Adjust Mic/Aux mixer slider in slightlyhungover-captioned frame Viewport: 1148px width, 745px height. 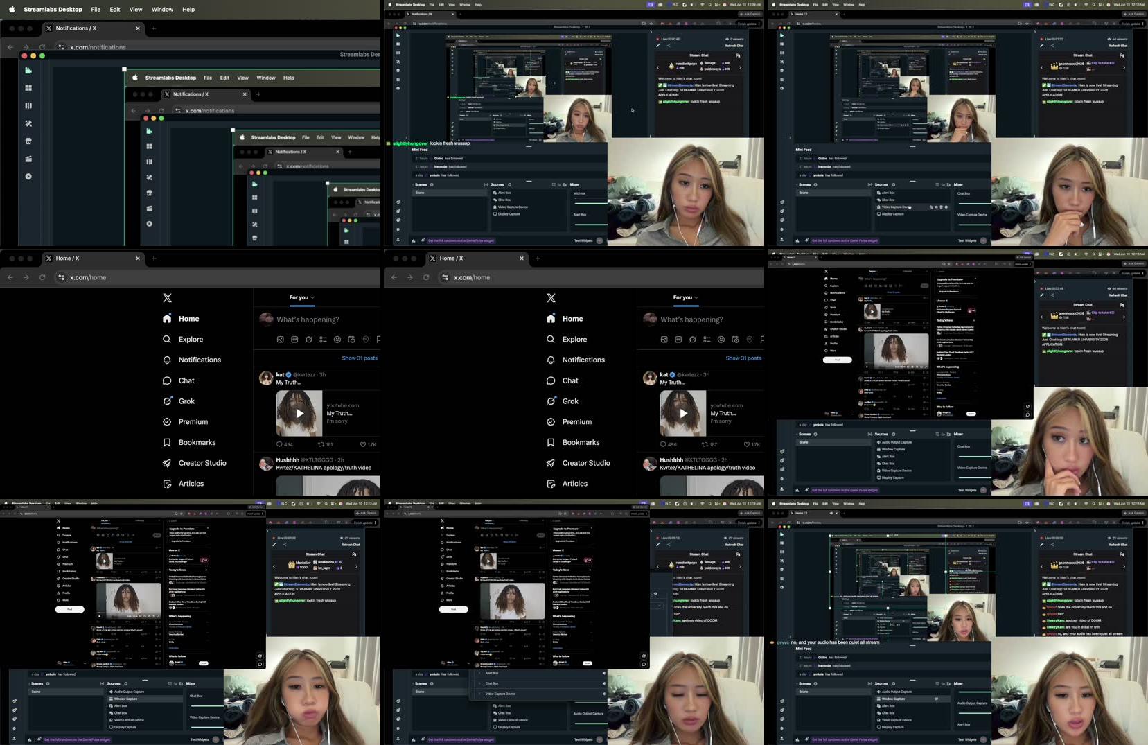(590, 204)
